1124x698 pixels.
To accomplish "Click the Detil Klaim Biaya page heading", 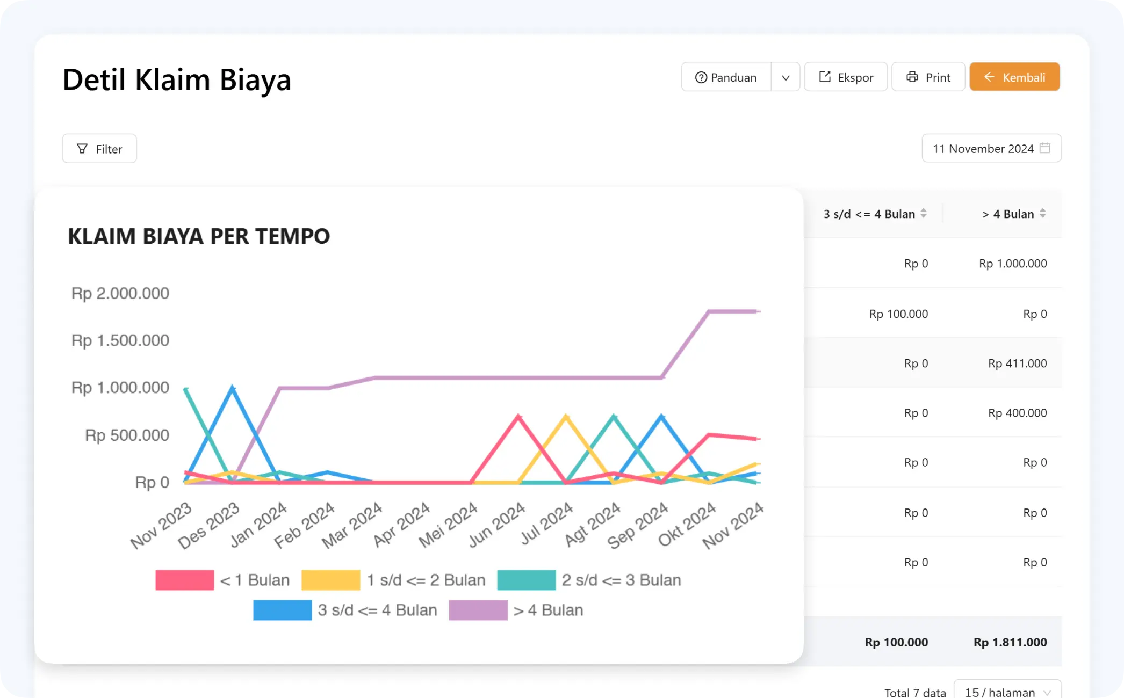I will point(177,79).
